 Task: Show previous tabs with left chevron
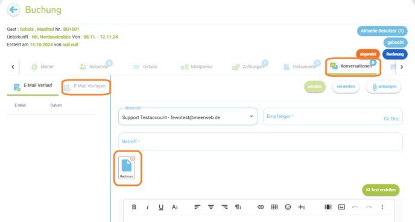pos(13,67)
